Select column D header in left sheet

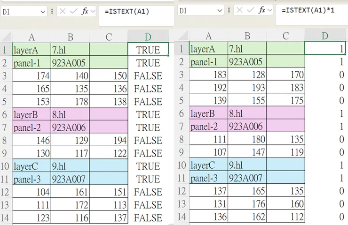pyautogui.click(x=148, y=37)
